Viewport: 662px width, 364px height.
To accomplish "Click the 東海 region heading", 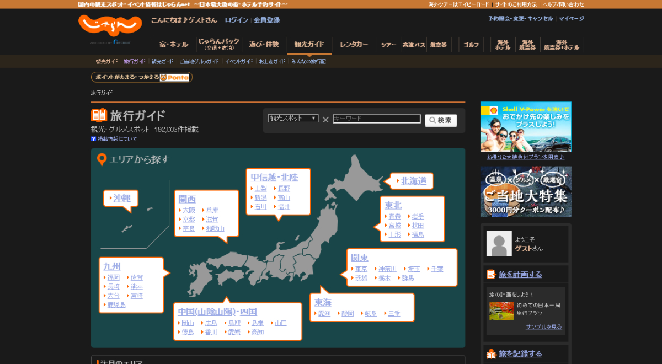I will pos(323,302).
